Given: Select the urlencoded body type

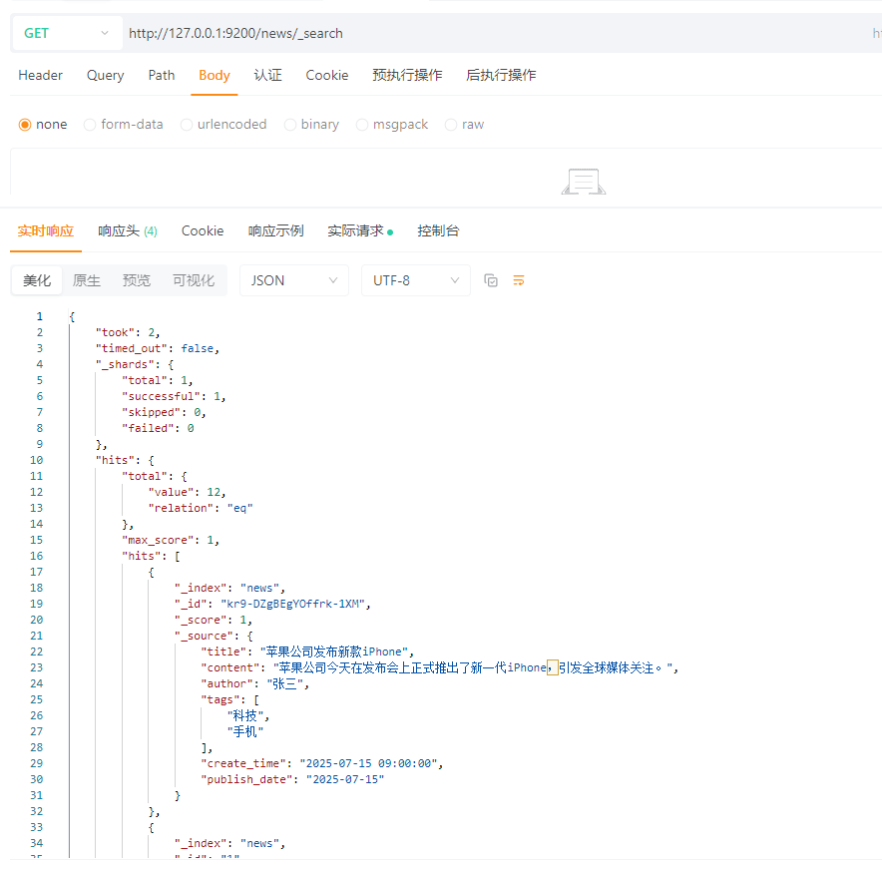Looking at the screenshot, I should pos(223,125).
